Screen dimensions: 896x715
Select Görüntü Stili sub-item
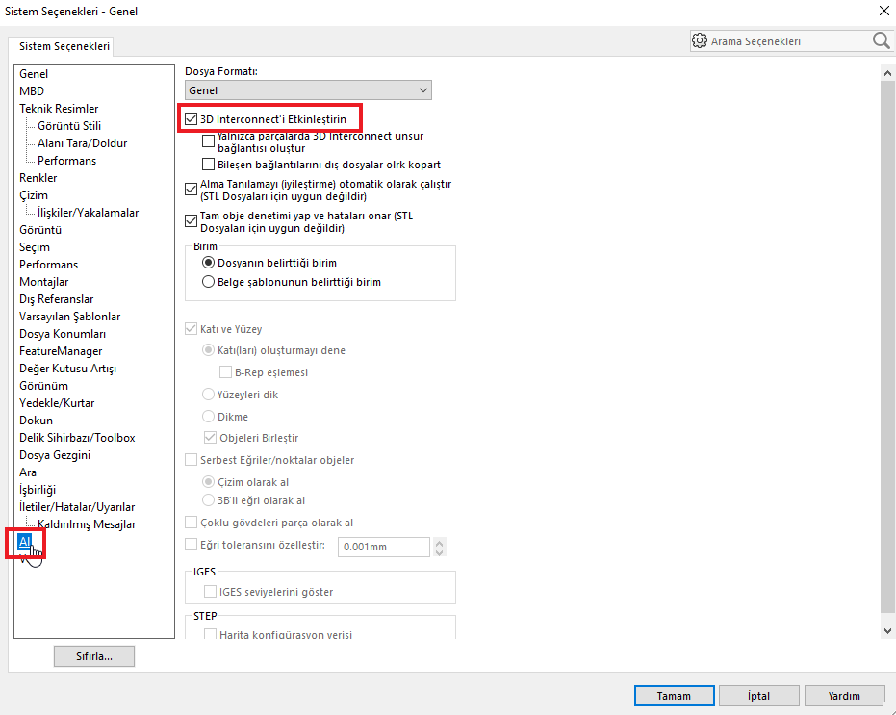click(69, 126)
